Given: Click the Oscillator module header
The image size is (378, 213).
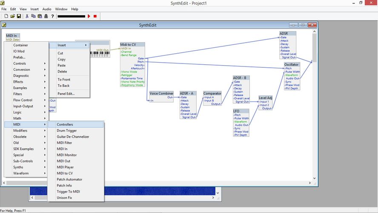Looking at the screenshot, I should [x=292, y=65].
